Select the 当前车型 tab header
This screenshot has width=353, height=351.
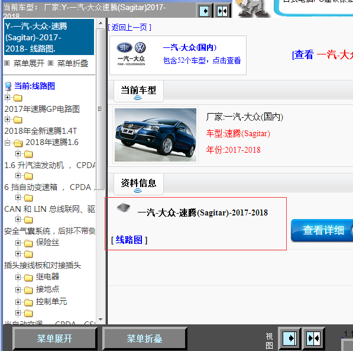138,91
